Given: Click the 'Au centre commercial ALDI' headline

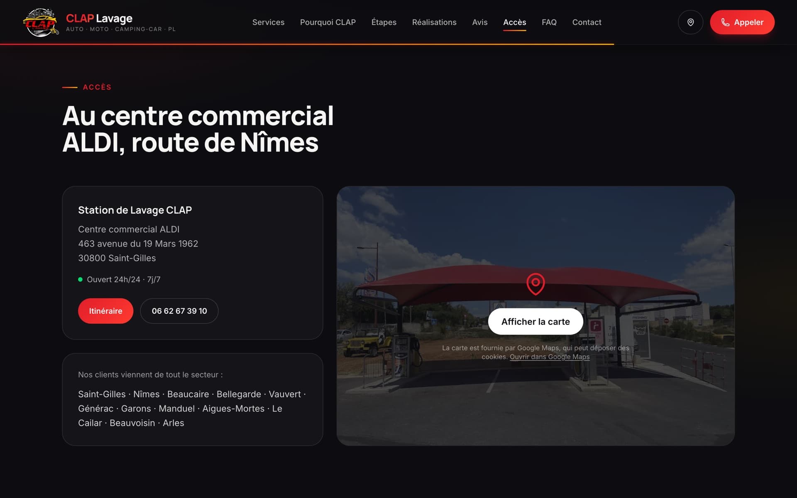Looking at the screenshot, I should (198, 129).
